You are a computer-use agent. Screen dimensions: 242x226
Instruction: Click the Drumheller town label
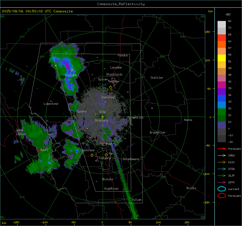158,132
